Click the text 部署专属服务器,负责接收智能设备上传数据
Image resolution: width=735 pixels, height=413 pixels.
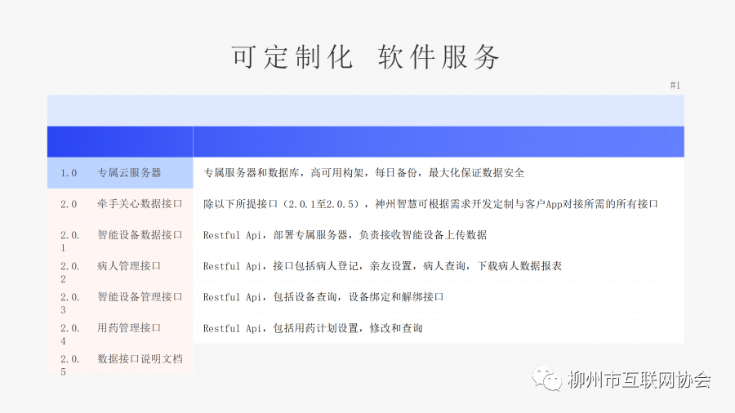click(x=380, y=234)
